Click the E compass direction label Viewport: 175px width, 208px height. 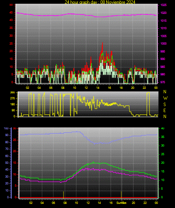(164, 110)
